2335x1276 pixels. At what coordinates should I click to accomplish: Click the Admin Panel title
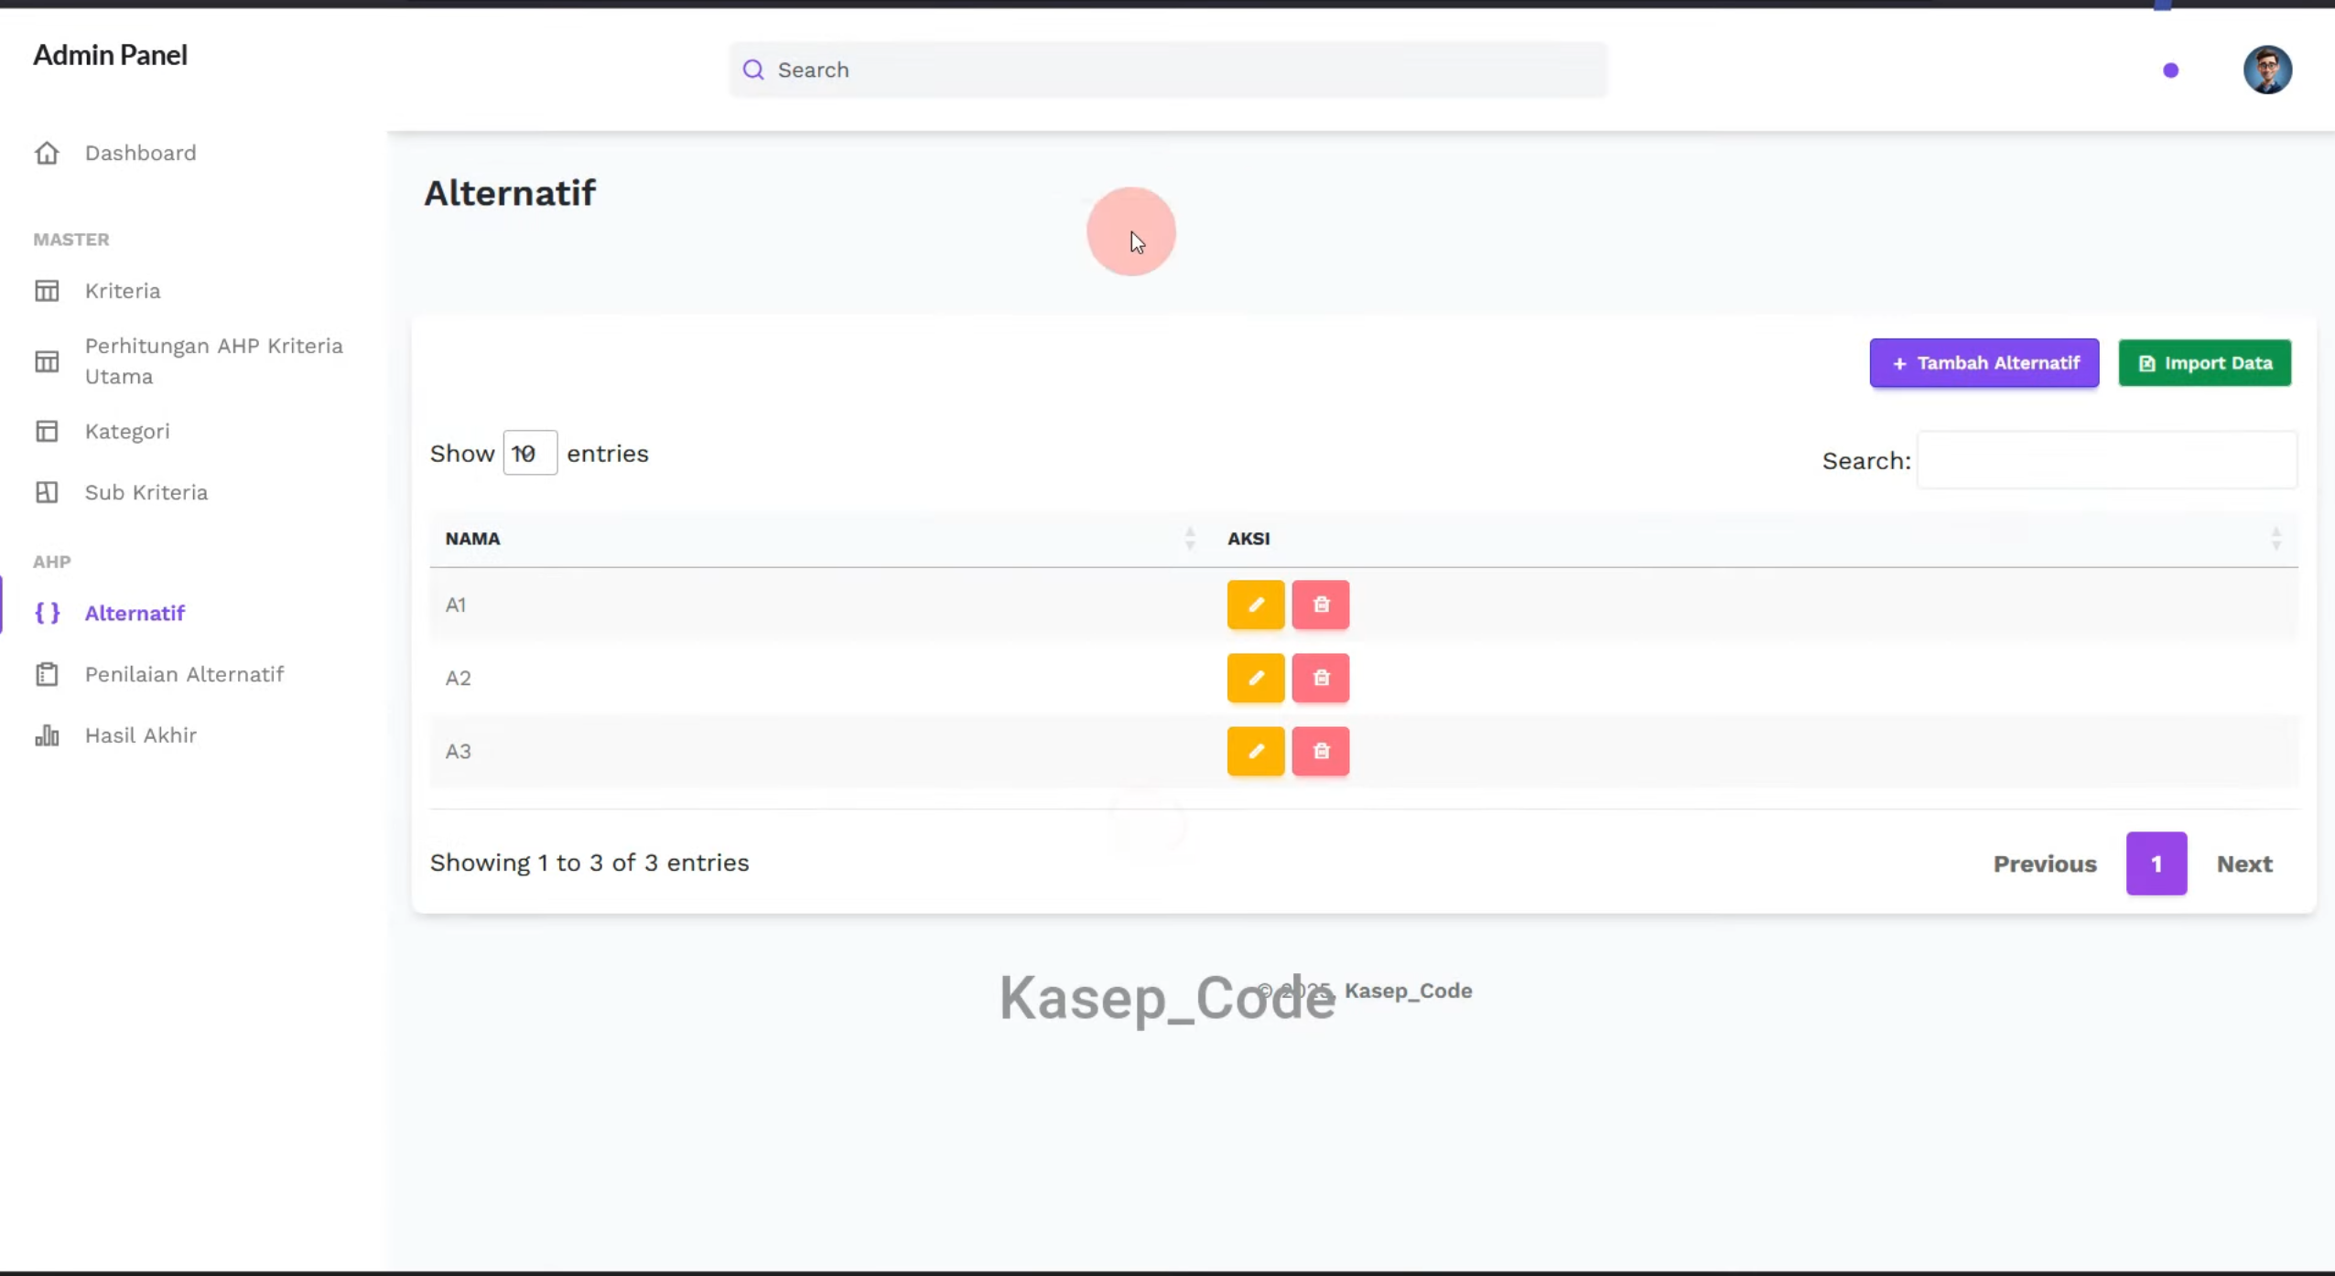[x=110, y=55]
